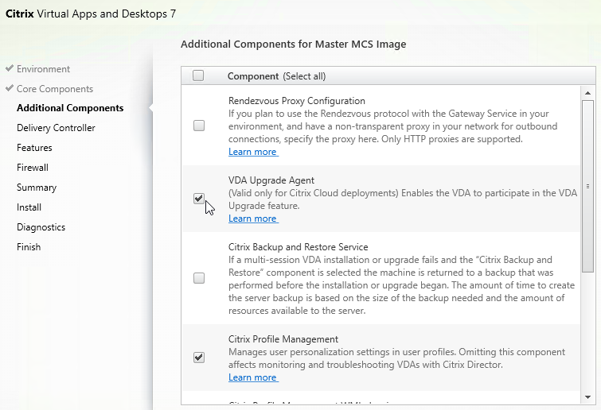
Task: Click the scrollbar up arrow
Action: (587, 93)
